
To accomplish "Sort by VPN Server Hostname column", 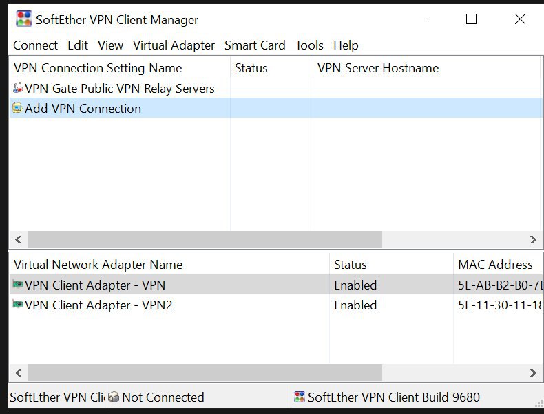I will (x=427, y=68).
